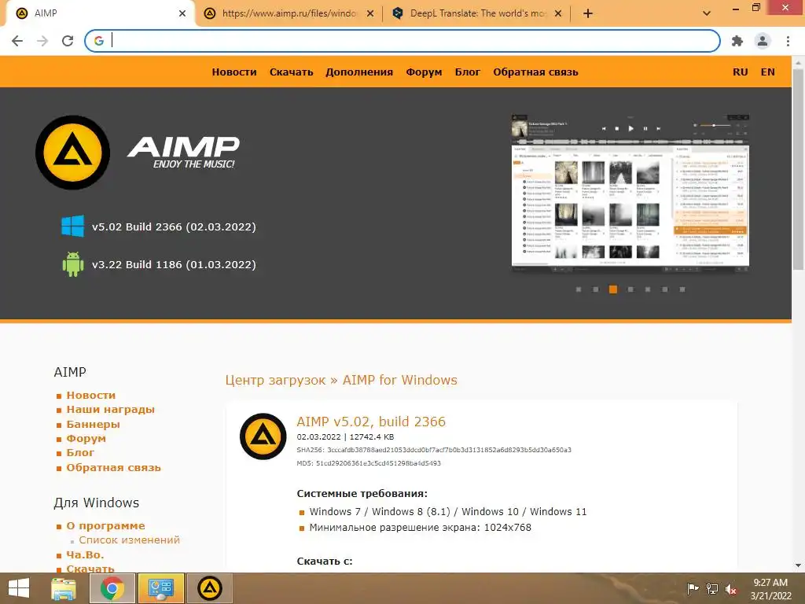805x604 pixels.
Task: Click the Android robot icon next to v3.22
Action: [72, 264]
